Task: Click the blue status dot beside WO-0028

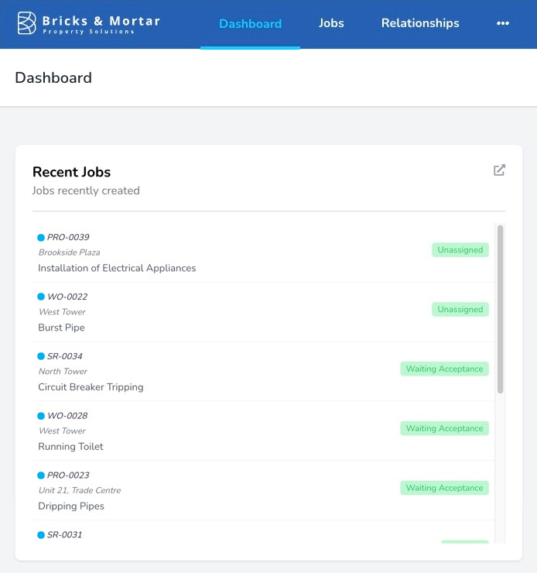Action: [x=41, y=416]
